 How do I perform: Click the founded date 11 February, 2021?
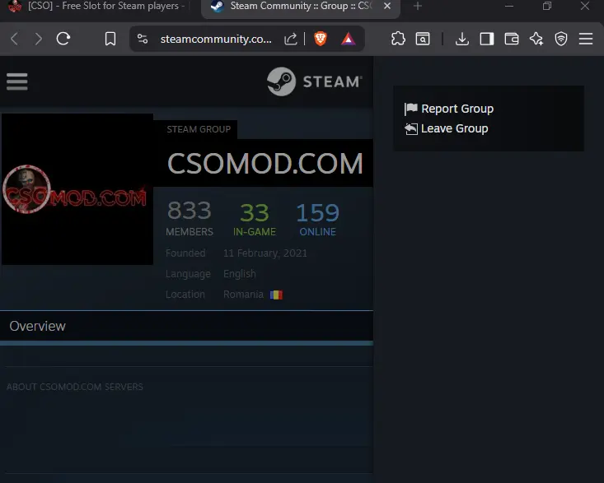click(265, 253)
